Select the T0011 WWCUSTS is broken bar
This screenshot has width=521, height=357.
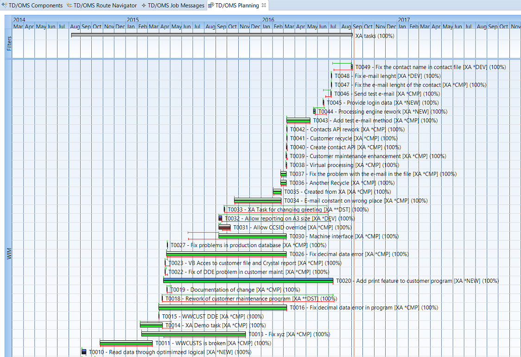point(126,343)
